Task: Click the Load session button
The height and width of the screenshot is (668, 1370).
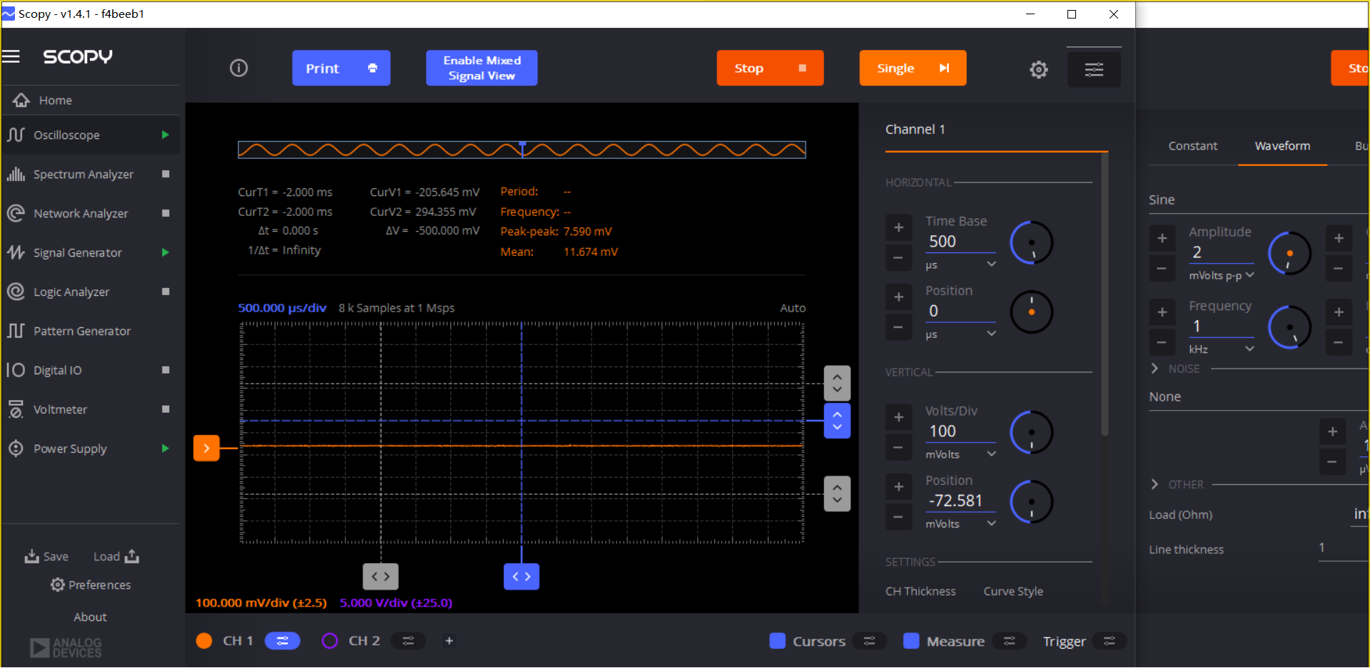Action: click(116, 557)
